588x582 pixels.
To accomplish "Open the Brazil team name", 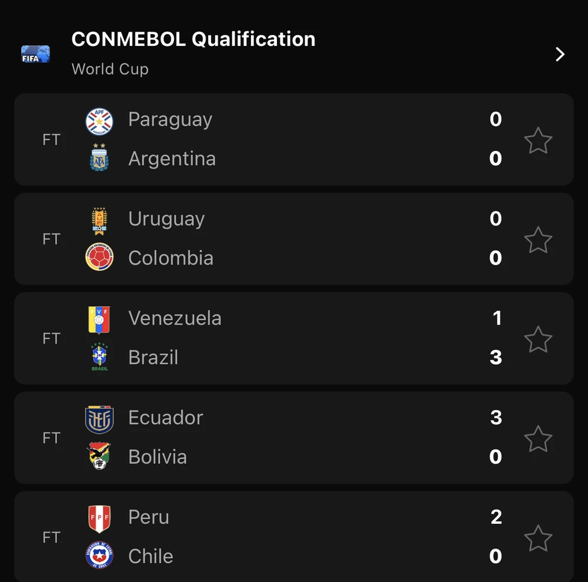I will (x=153, y=357).
